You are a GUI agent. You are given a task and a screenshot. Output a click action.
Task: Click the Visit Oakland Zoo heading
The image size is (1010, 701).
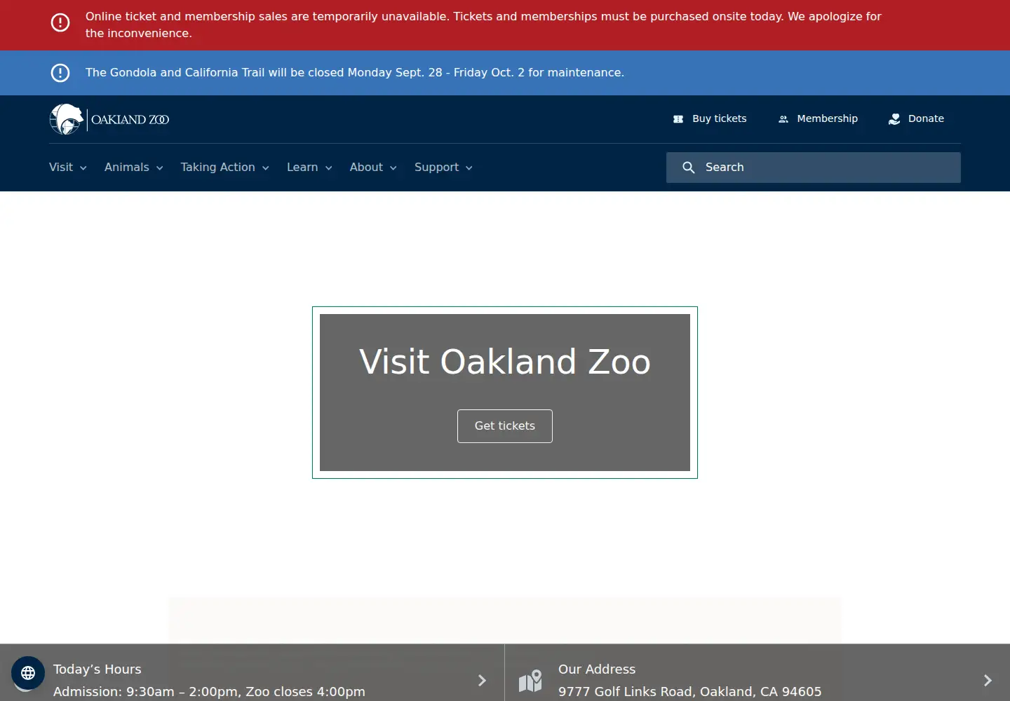coord(505,362)
